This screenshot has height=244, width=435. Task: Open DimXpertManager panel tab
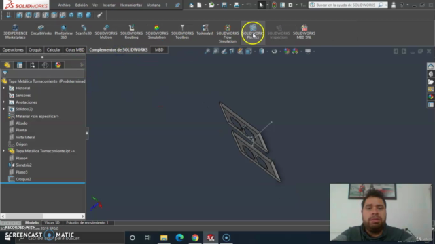(x=46, y=65)
